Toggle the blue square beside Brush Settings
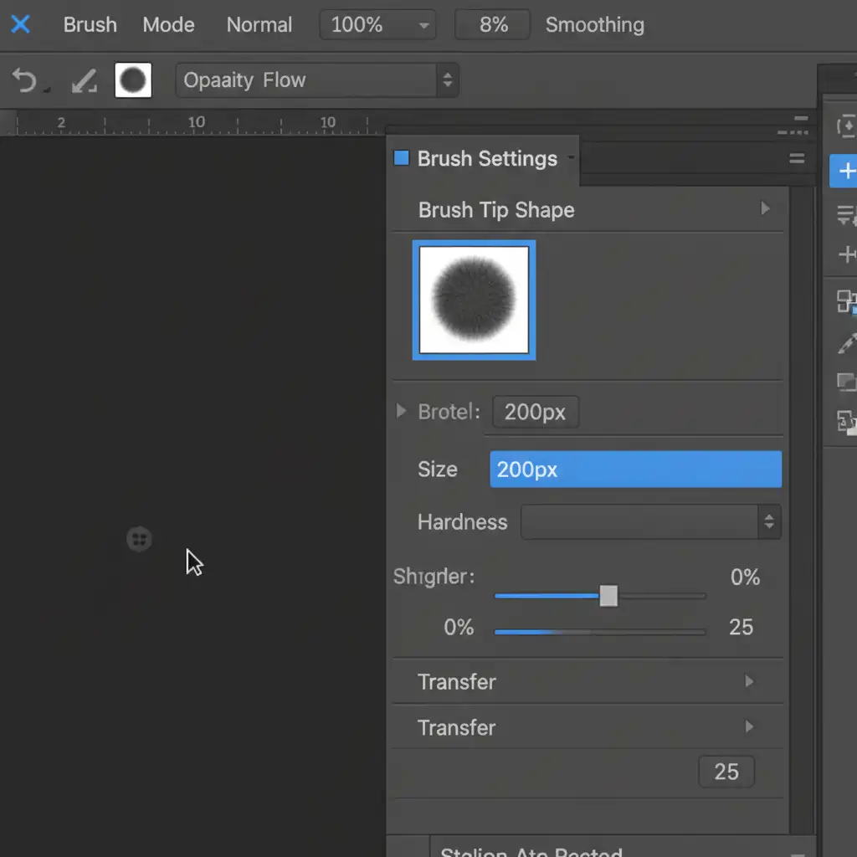This screenshot has width=857, height=857. (x=402, y=158)
